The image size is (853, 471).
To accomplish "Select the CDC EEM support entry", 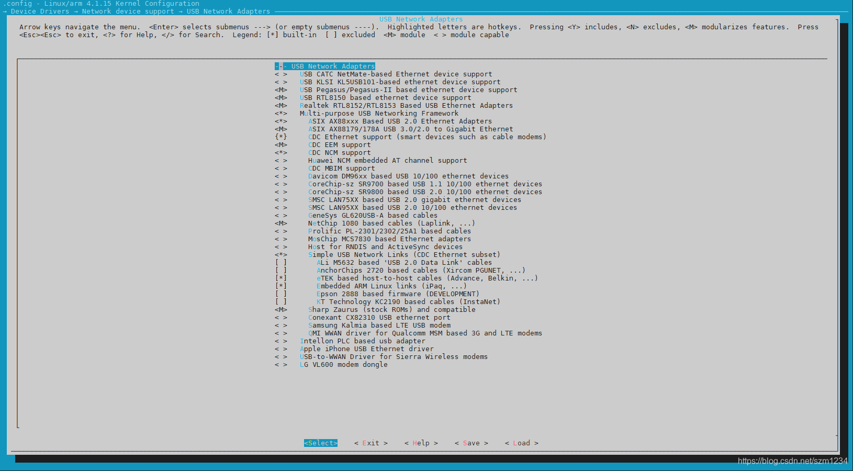I will (x=340, y=145).
